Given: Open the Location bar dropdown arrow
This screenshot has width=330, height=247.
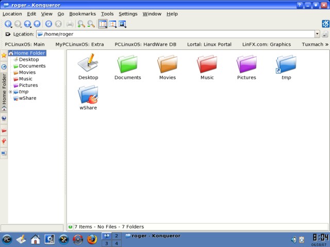Looking at the screenshot, I should click(317, 34).
